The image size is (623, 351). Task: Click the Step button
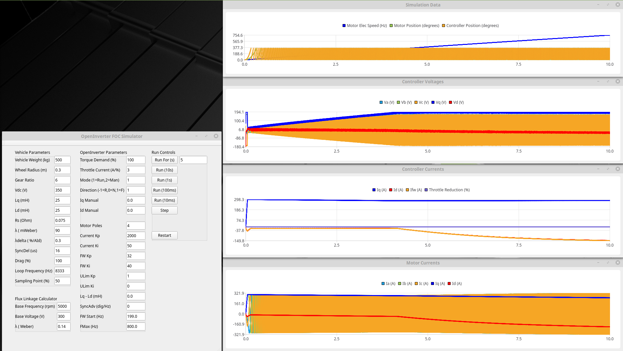point(164,210)
